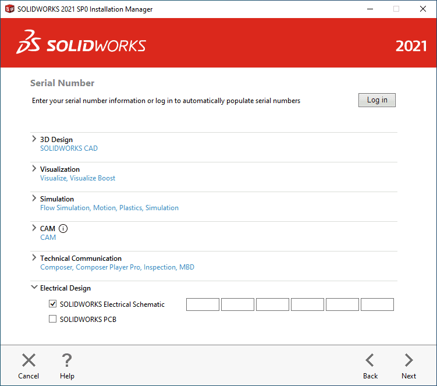Click the Cancel X icon
Image resolution: width=437 pixels, height=386 pixels.
[x=29, y=360]
